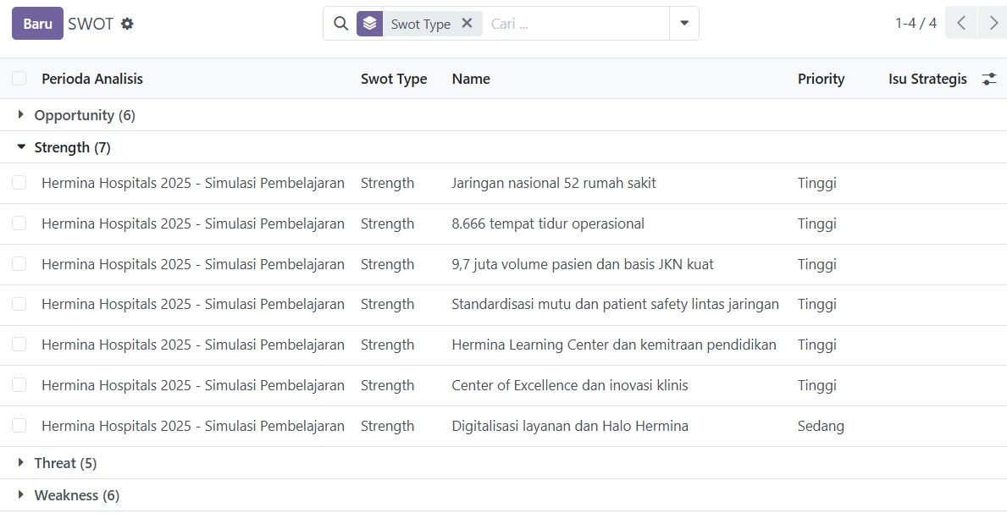Go to the previous page of records
The image size is (1007, 513).
(961, 23)
